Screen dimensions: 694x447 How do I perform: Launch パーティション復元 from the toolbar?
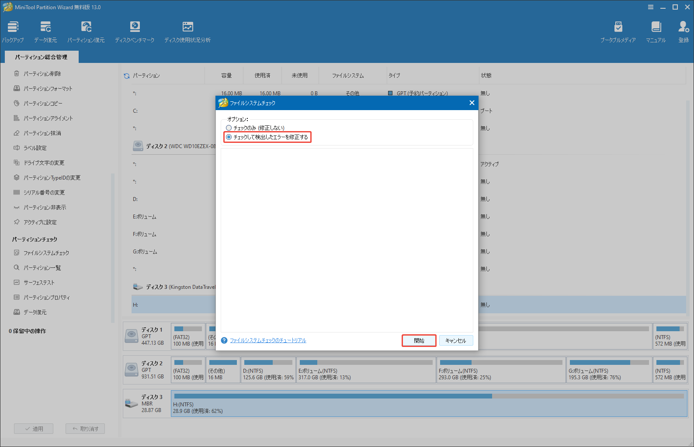point(86,32)
